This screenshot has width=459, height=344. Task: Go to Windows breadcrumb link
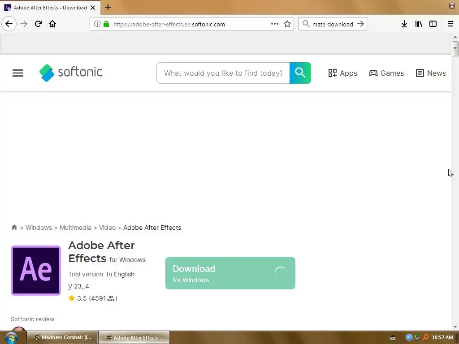click(39, 228)
